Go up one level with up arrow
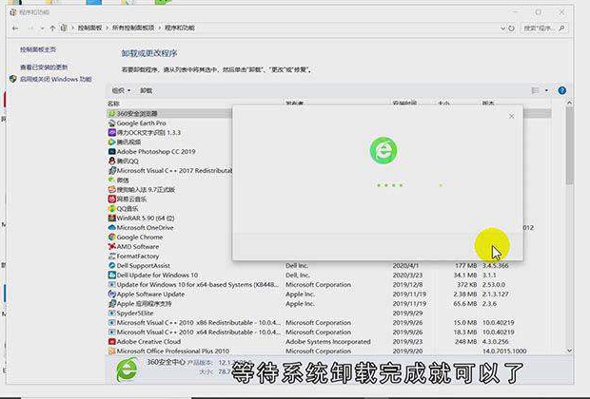The width and height of the screenshot is (590, 399). coord(52,28)
